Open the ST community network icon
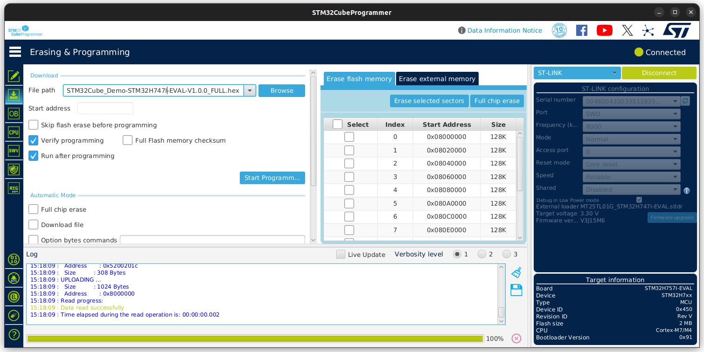 pyautogui.click(x=648, y=30)
